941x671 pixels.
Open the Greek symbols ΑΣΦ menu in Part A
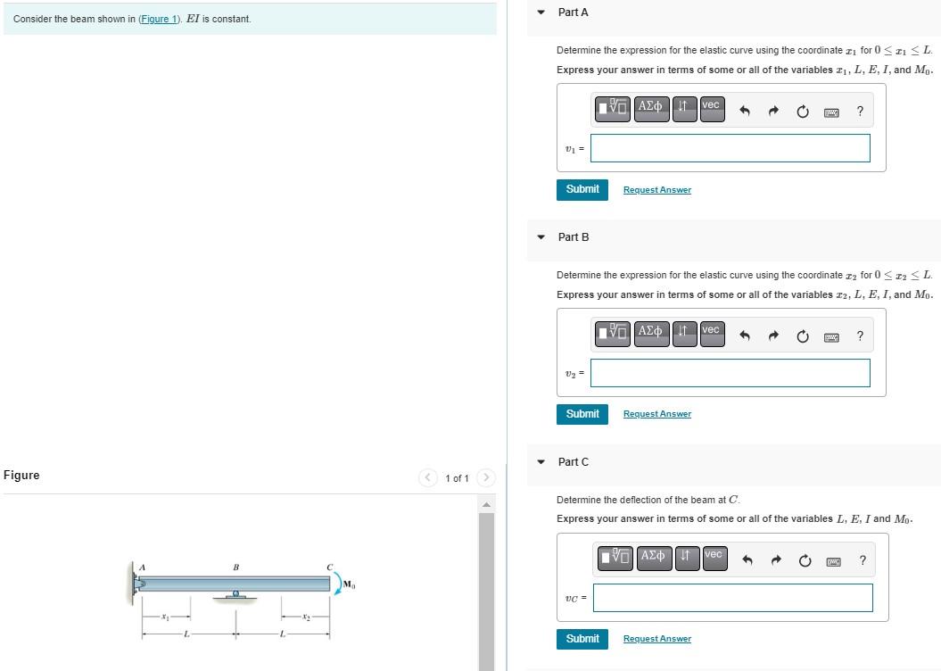650,108
